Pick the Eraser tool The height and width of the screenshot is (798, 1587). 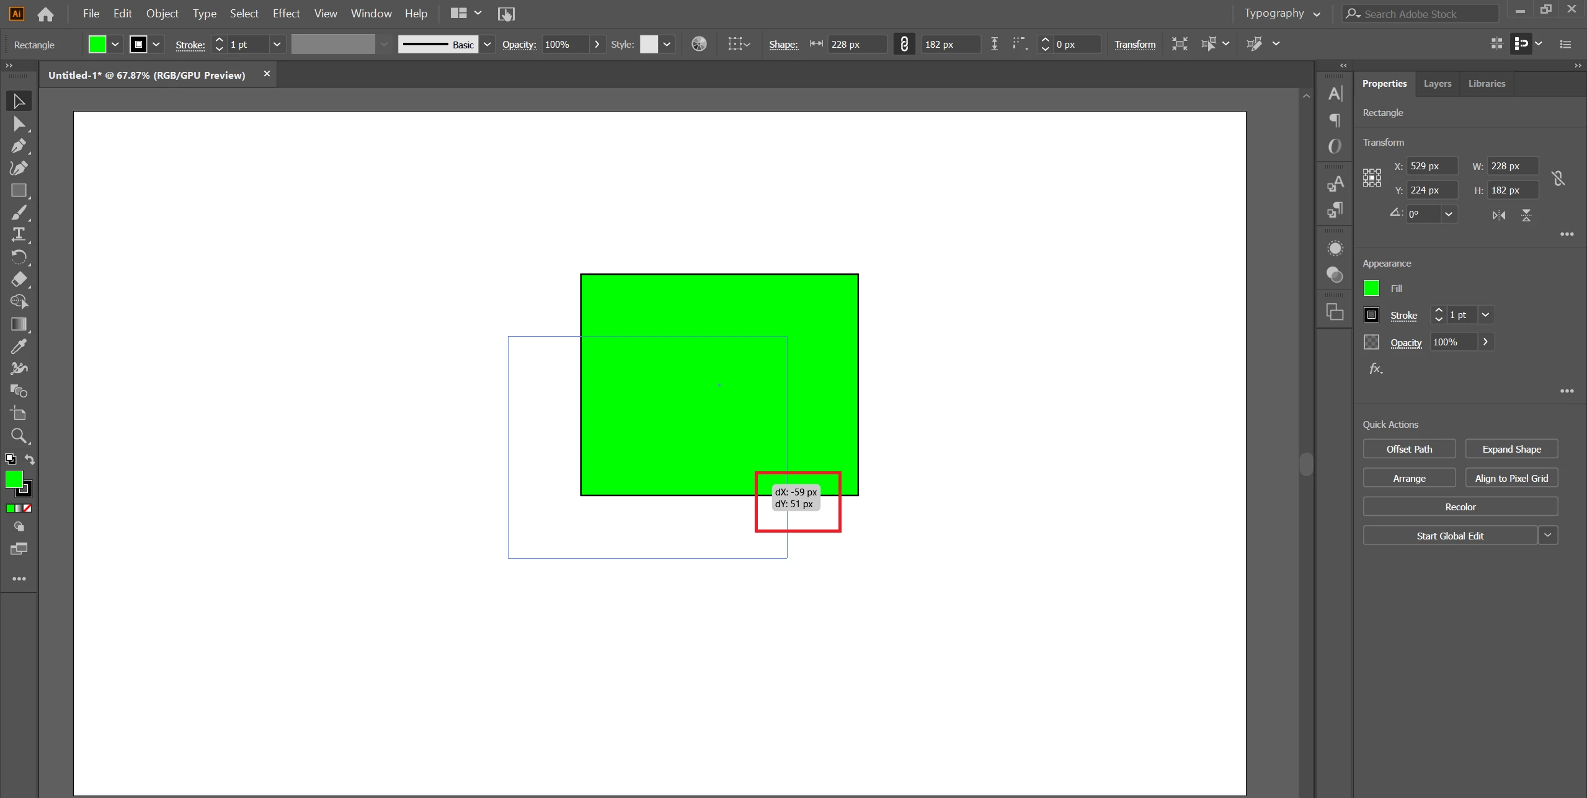pyautogui.click(x=19, y=279)
